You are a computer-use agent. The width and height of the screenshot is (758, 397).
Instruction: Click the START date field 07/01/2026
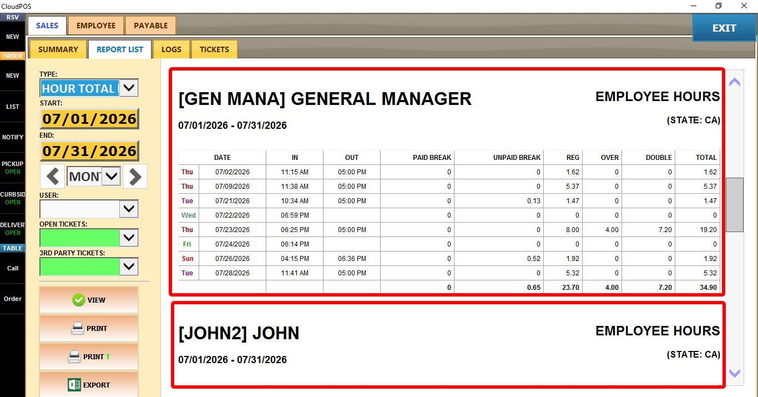[89, 119]
